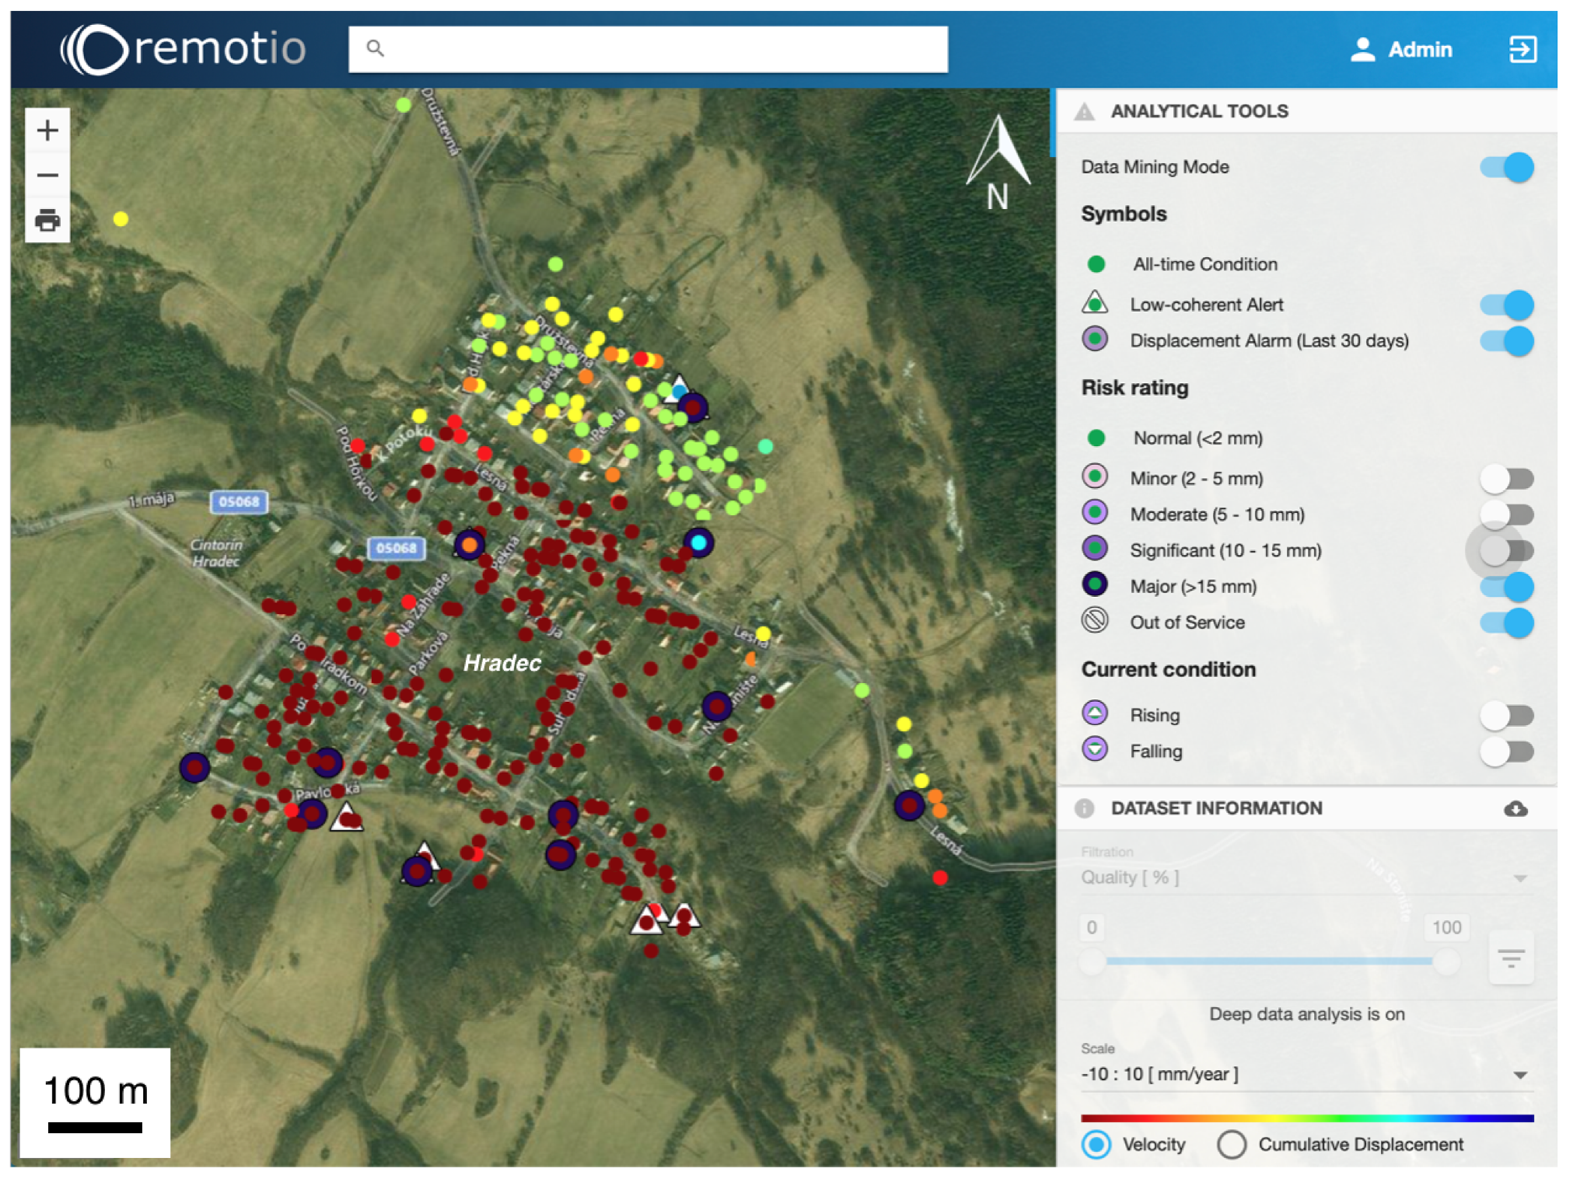Expand the Quality [%] filtration dropdown
The width and height of the screenshot is (1570, 1179).
(x=1306, y=878)
